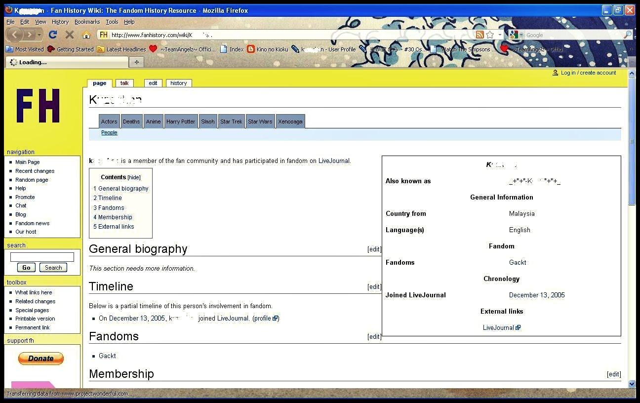
Task: Click the profile external link in Timeline
Action: tap(266, 319)
